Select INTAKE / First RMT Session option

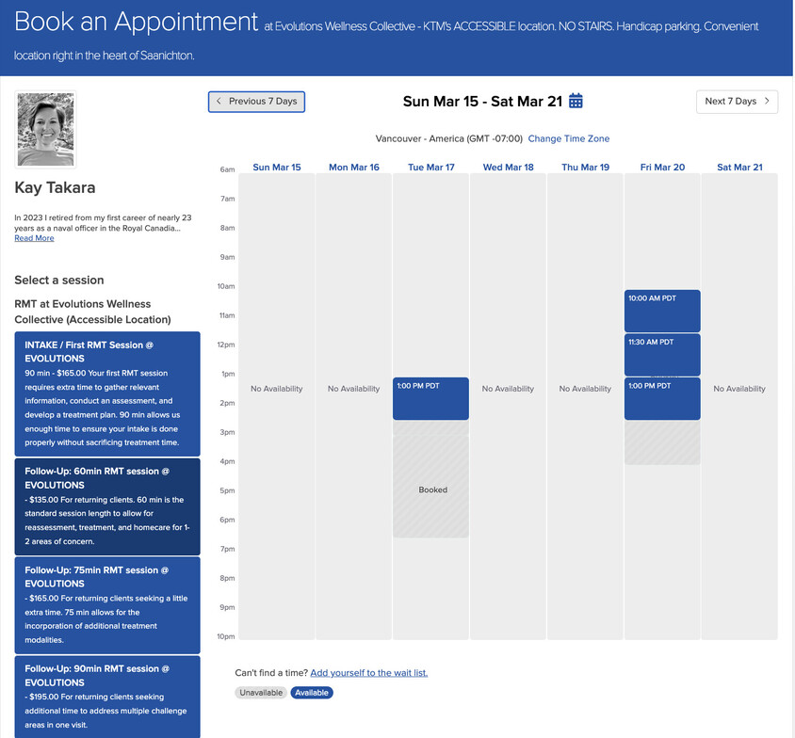click(106, 393)
